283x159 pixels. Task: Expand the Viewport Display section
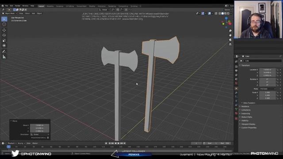(x=248, y=124)
